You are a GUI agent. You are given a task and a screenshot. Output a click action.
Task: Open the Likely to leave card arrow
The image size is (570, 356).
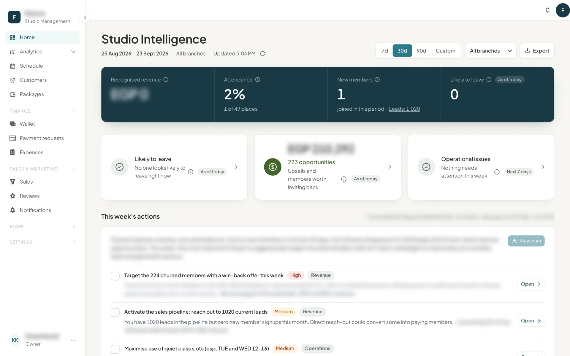tap(235, 167)
